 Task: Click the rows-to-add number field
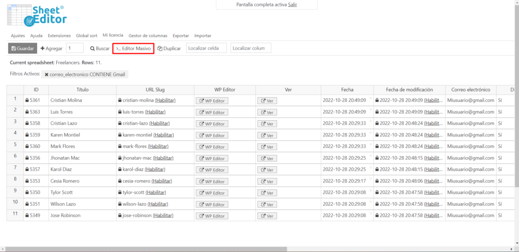75,48
